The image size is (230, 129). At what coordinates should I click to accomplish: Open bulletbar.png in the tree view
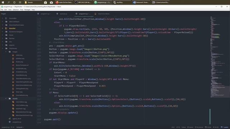click(20, 58)
